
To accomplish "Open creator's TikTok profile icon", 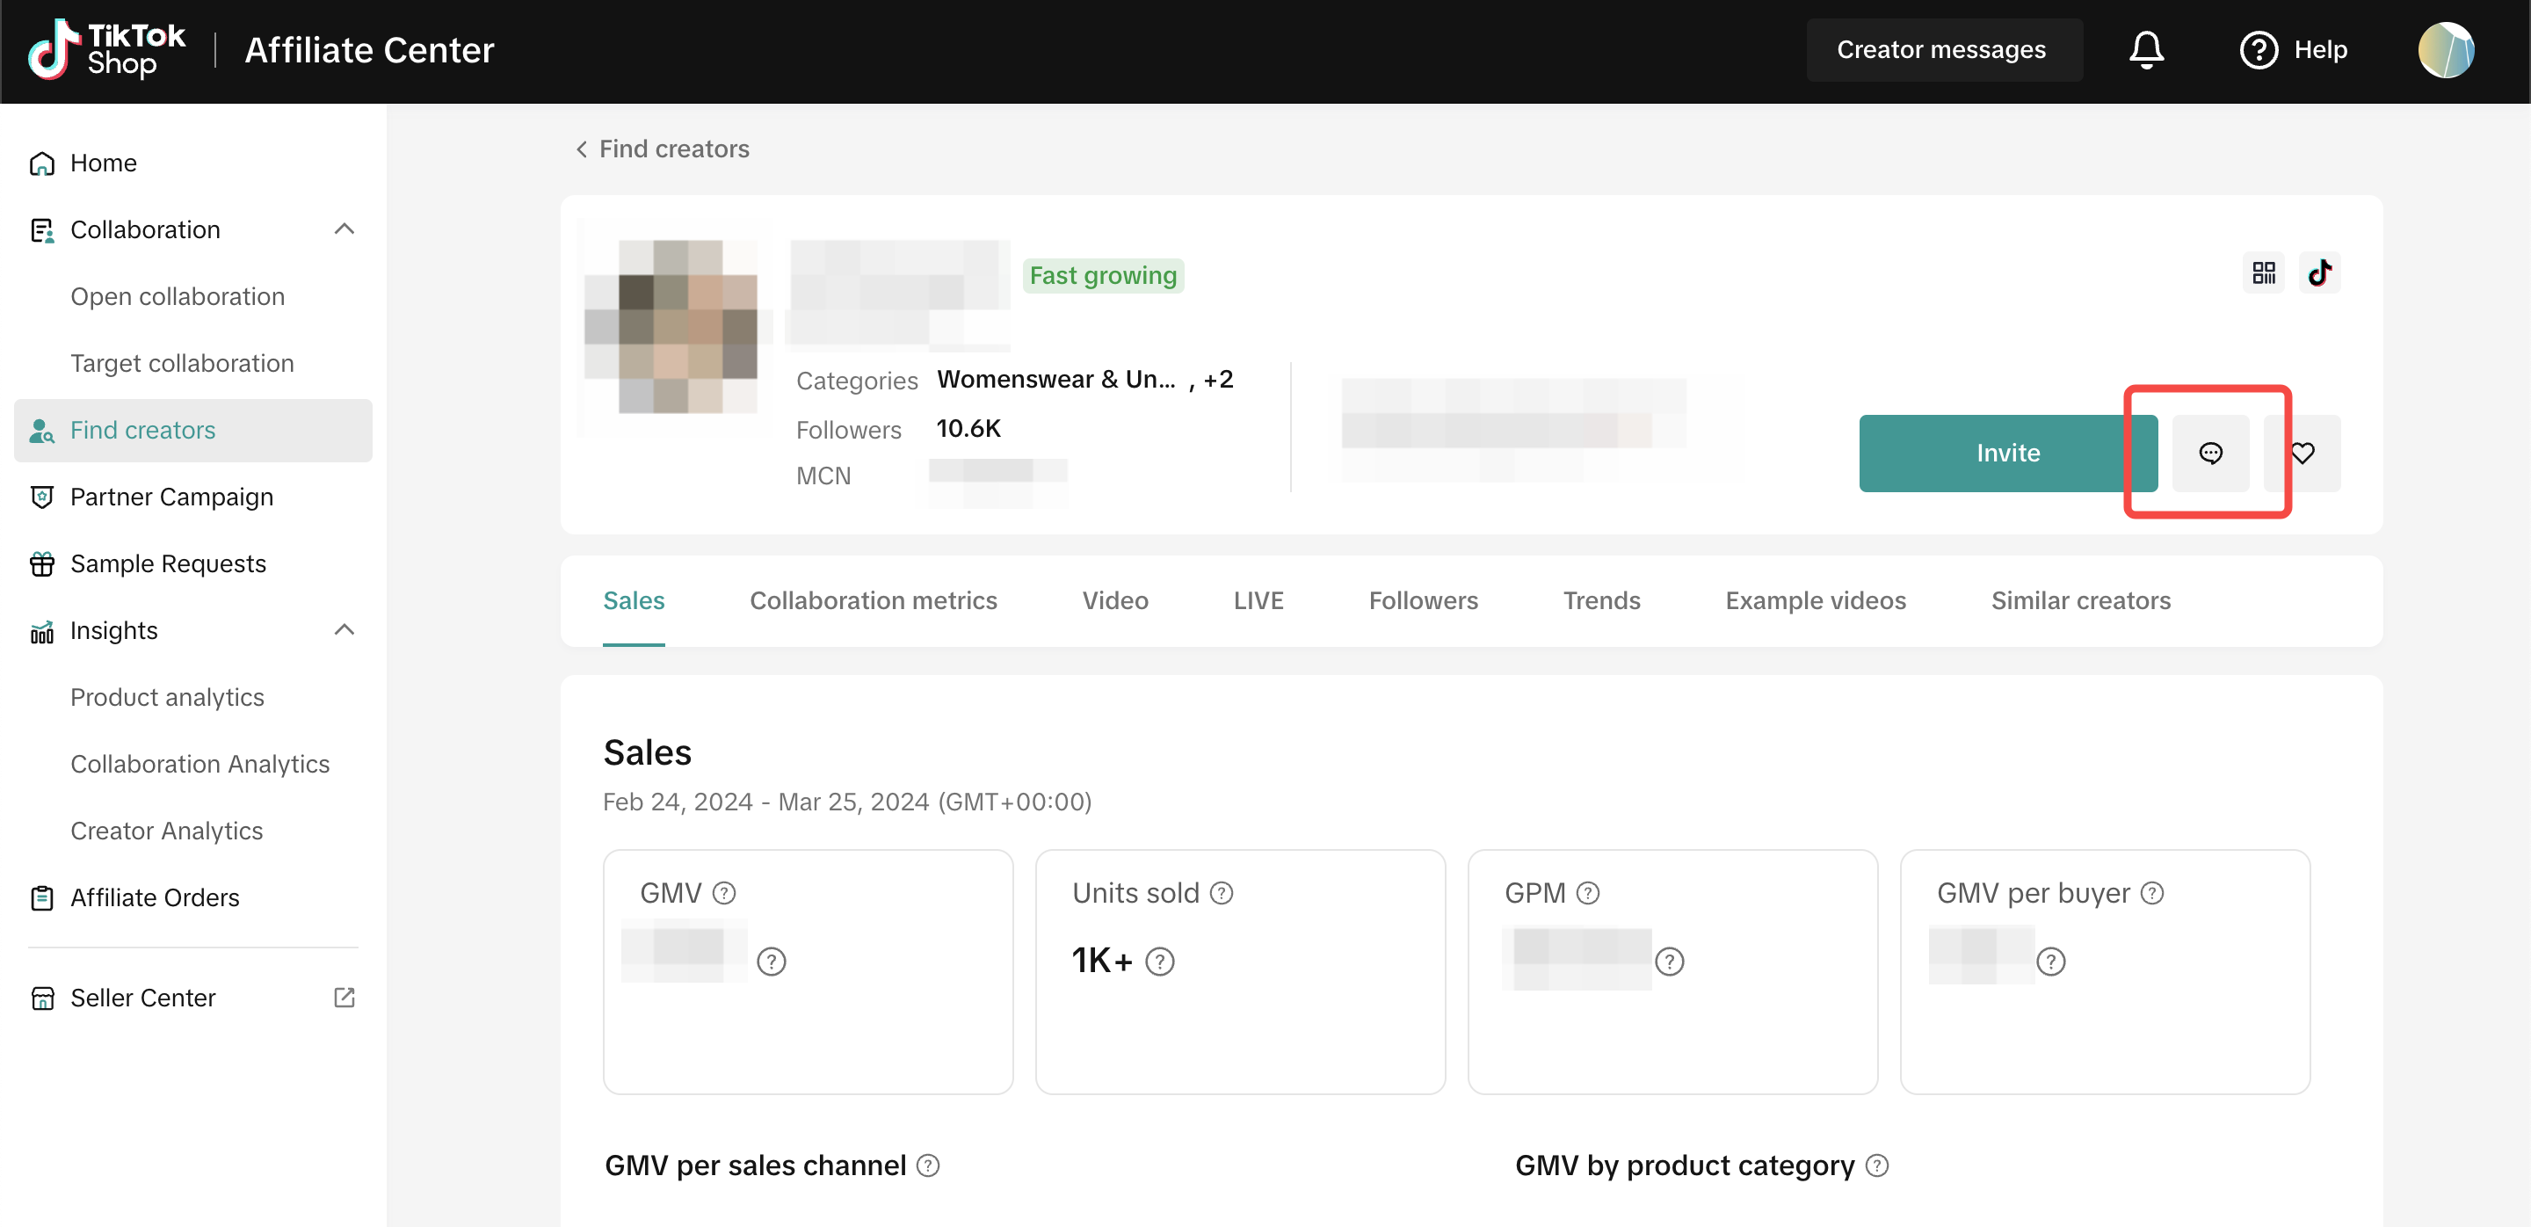I will point(2319,272).
